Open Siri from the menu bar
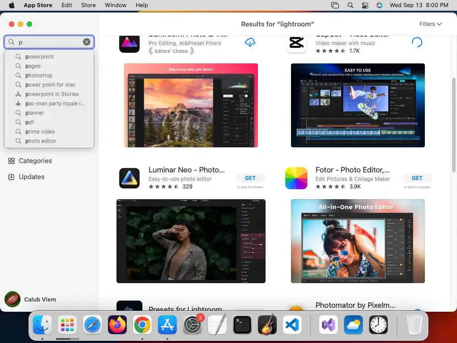The height and width of the screenshot is (343, 457). point(379,5)
